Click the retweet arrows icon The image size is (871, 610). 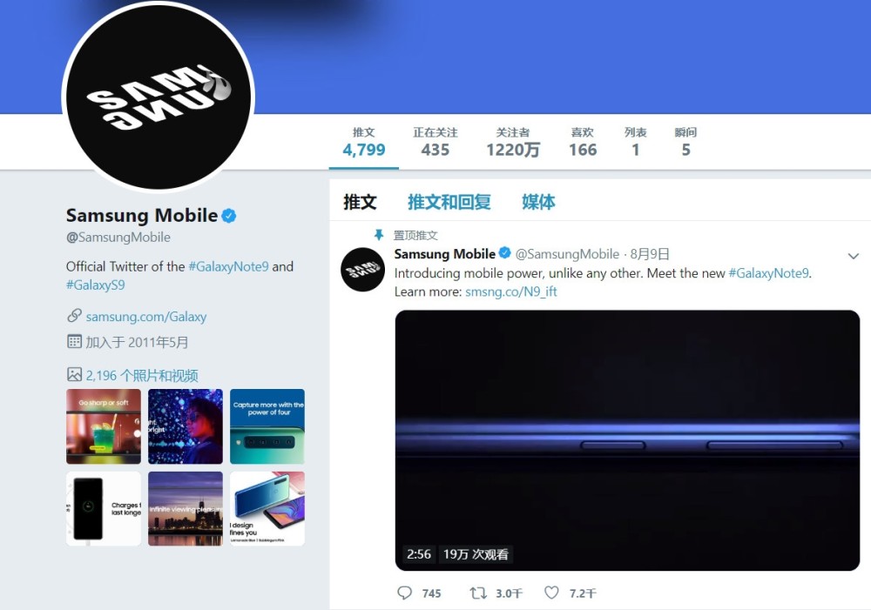point(477,593)
